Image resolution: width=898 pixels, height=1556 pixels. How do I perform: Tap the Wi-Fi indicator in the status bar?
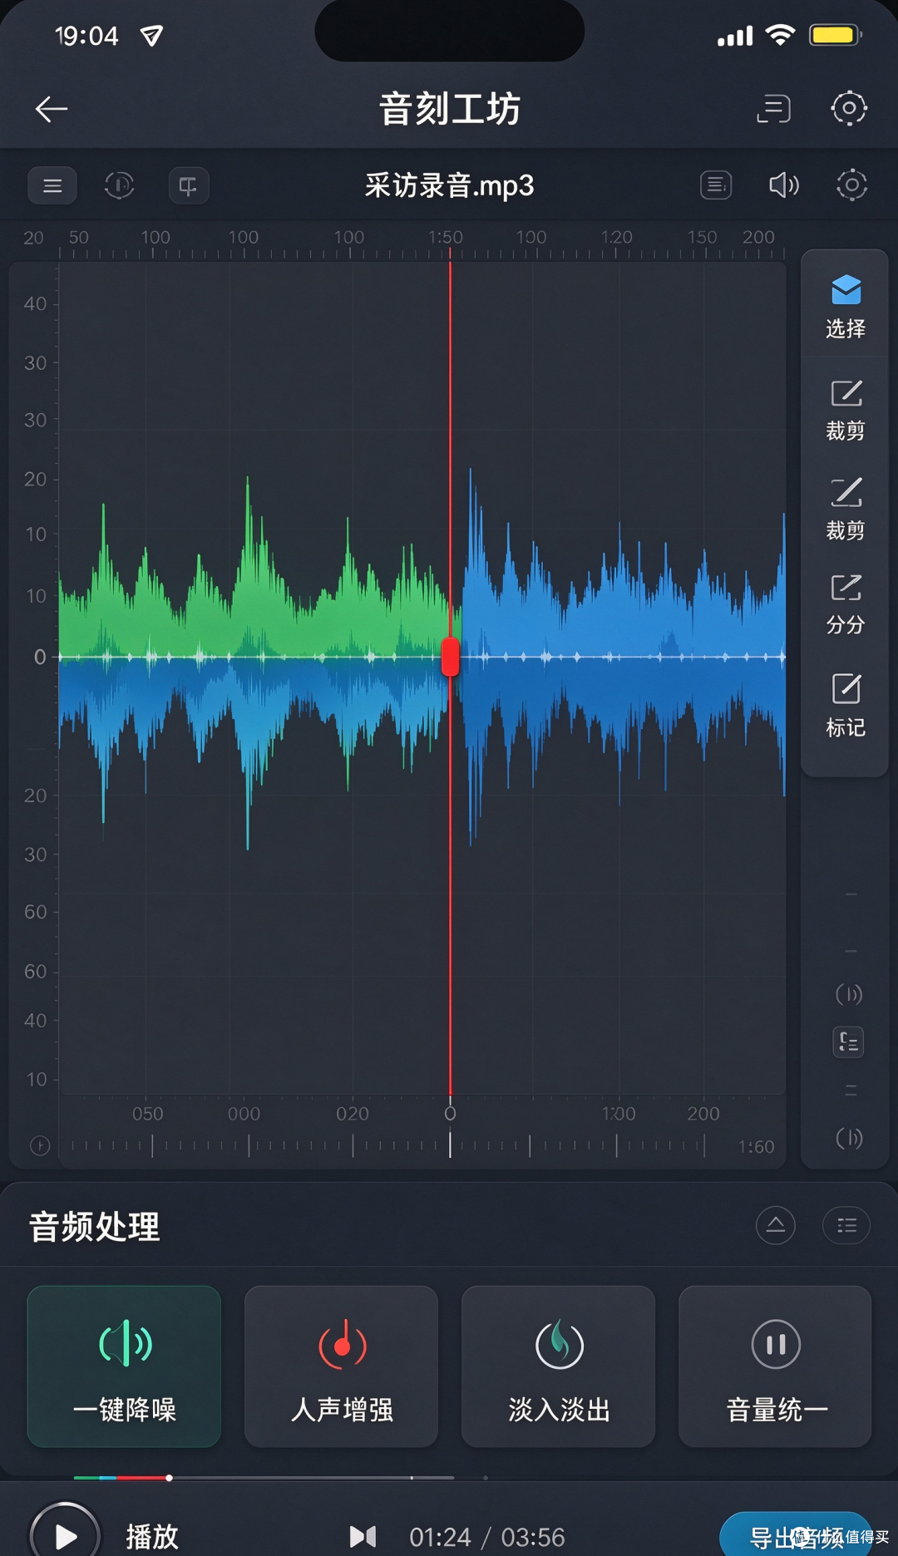click(780, 35)
